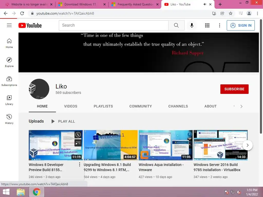
Task: Open the Channels tab
Action: pyautogui.click(x=178, y=106)
